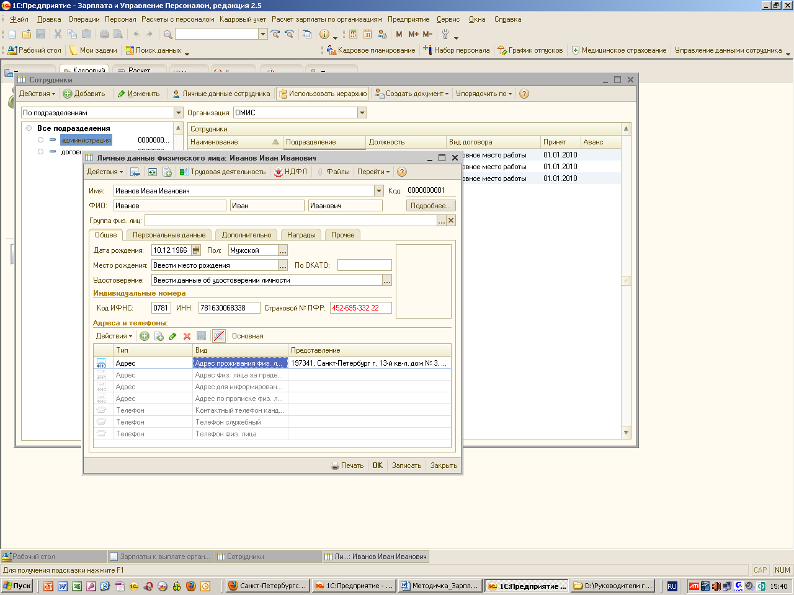Click Закрыть button in personal data window
The width and height of the screenshot is (794, 595).
click(x=444, y=465)
